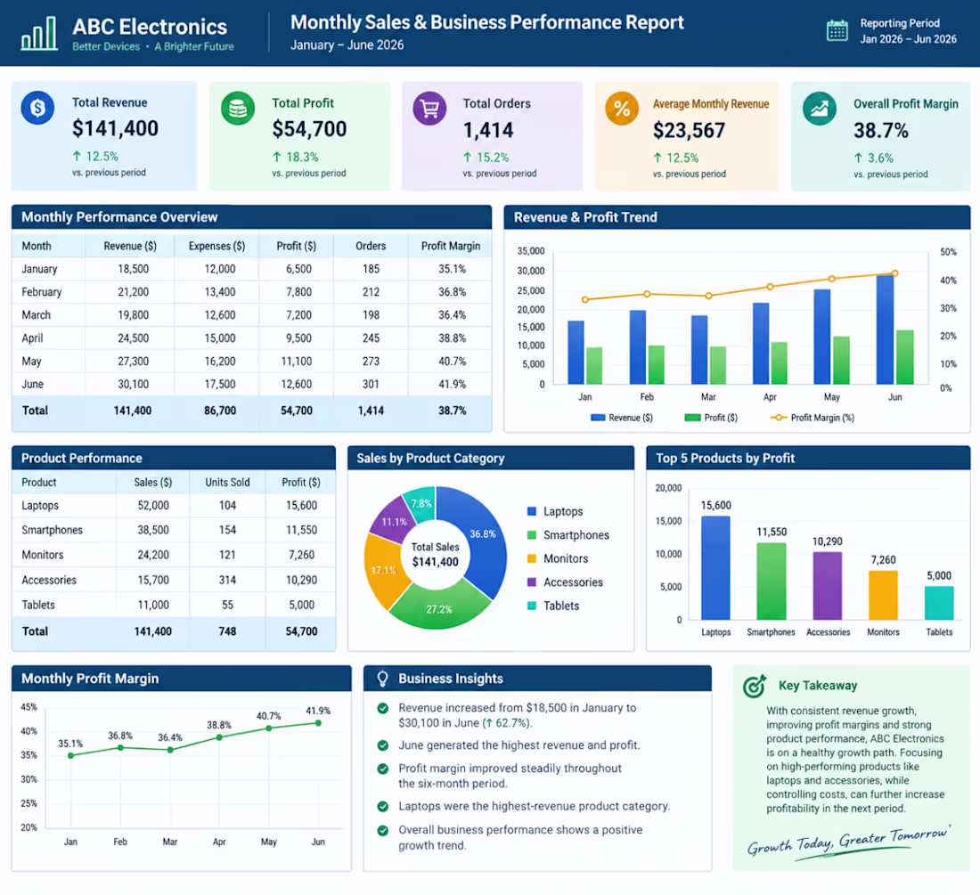This screenshot has width=980, height=895.
Task: Click the up arrow beside 3.6%
Action: pyautogui.click(x=858, y=158)
